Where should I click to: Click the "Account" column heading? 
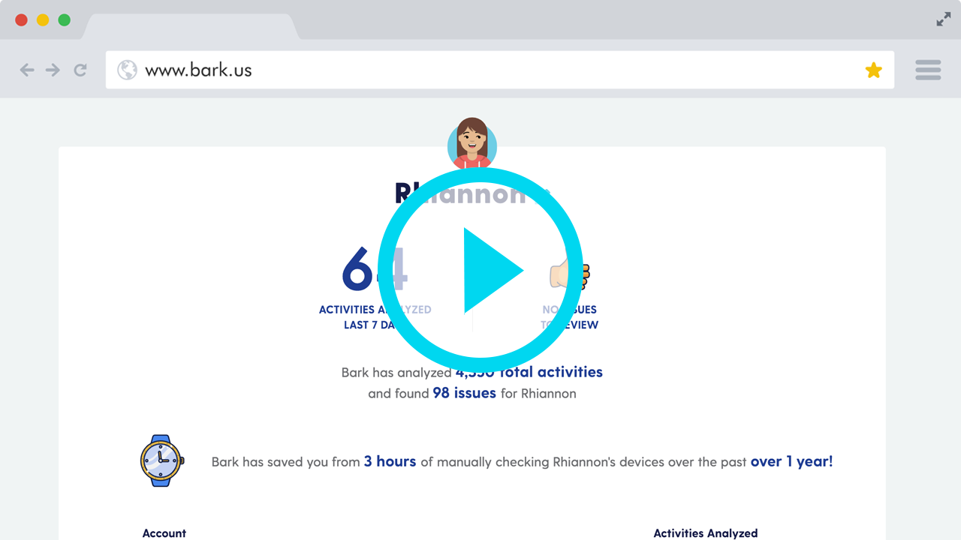tap(164, 533)
